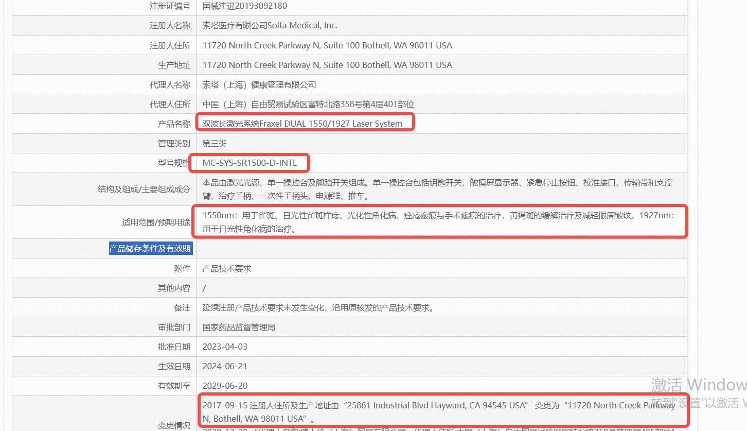747x431 pixels.
Task: Click the 有效期至 label
Action: (x=174, y=386)
